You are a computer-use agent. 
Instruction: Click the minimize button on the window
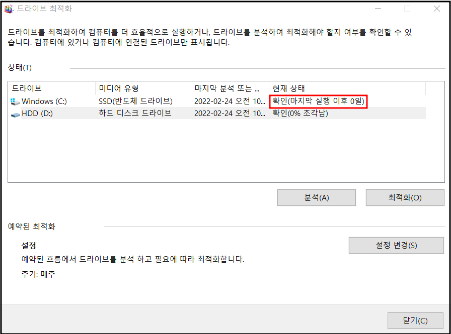378,8
